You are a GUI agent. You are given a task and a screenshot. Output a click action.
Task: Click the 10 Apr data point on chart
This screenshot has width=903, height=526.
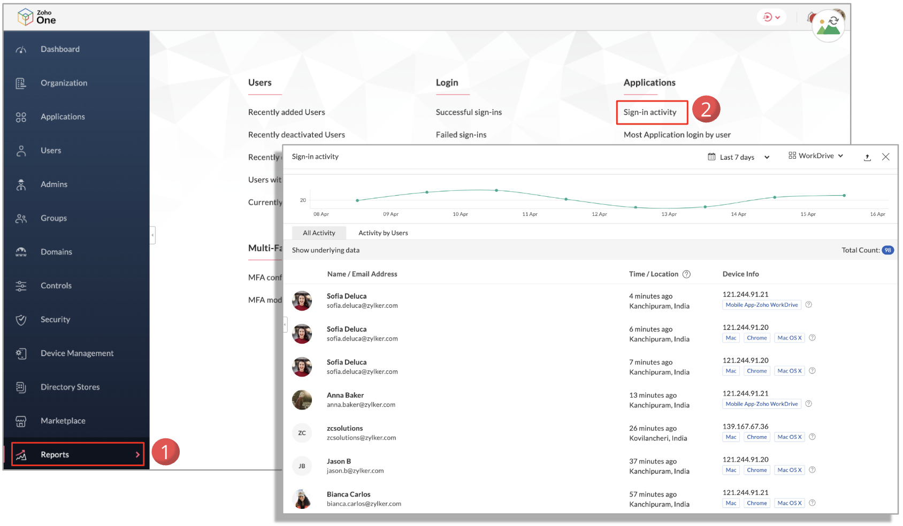tap(496, 190)
